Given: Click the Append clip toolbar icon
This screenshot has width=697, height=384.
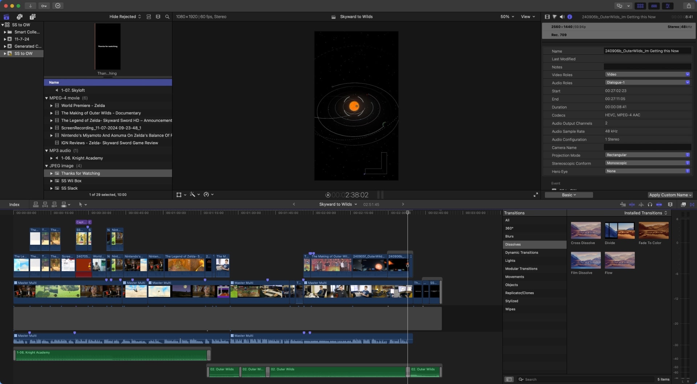Looking at the screenshot, I should point(54,205).
